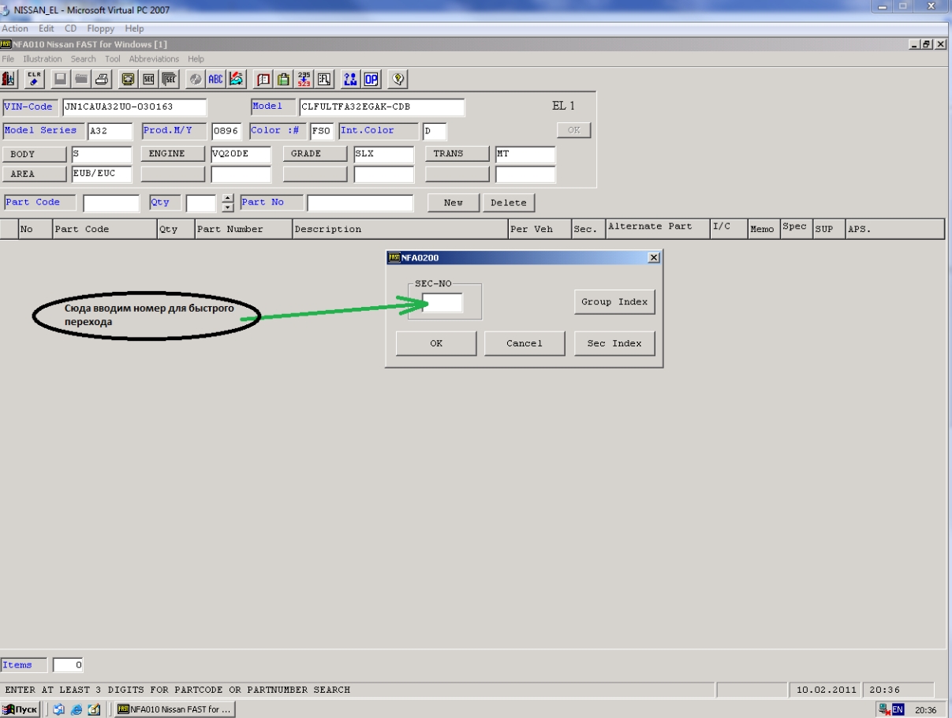952x718 pixels.
Task: Click the VIN-Code input field
Action: pyautogui.click(x=133, y=107)
